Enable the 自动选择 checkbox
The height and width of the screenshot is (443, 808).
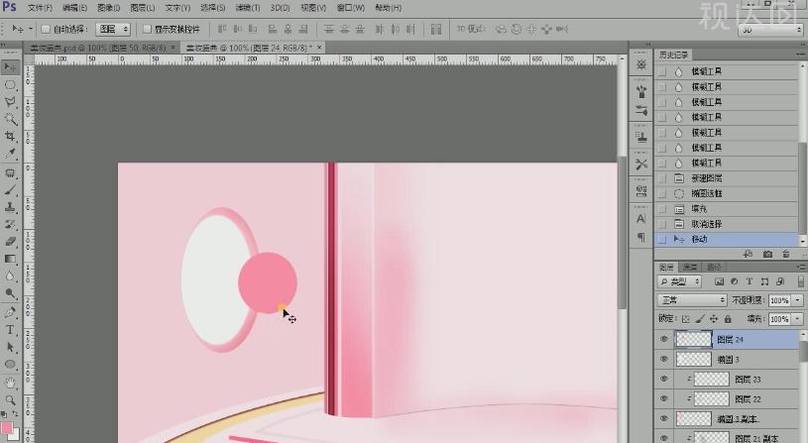pyautogui.click(x=46, y=30)
